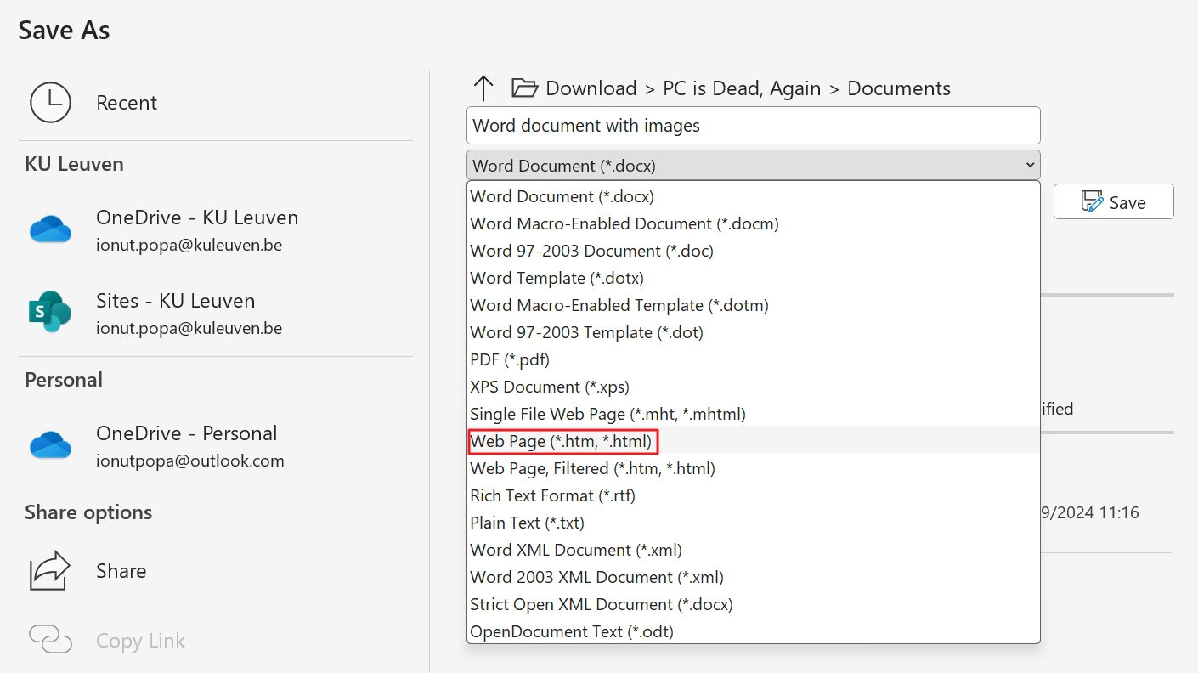Select Sites - KU Leuven location text
The height and width of the screenshot is (673, 1198).
click(175, 301)
